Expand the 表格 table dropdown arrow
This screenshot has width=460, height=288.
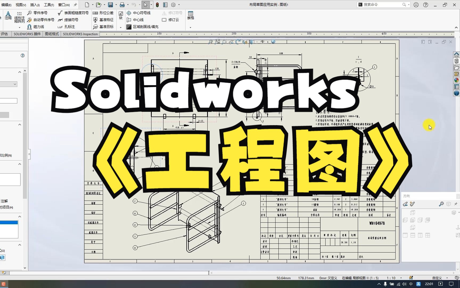[x=190, y=27]
